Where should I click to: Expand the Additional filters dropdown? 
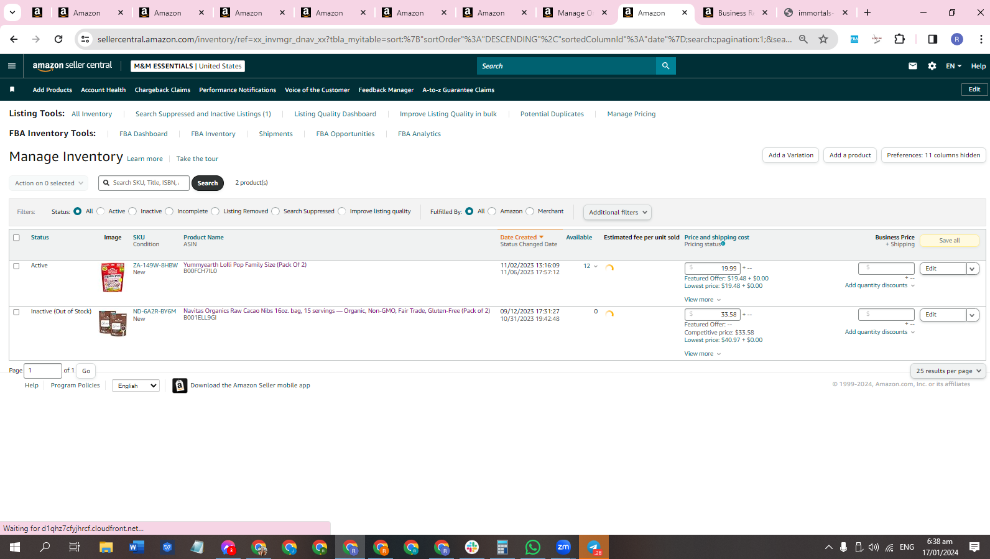pyautogui.click(x=618, y=213)
